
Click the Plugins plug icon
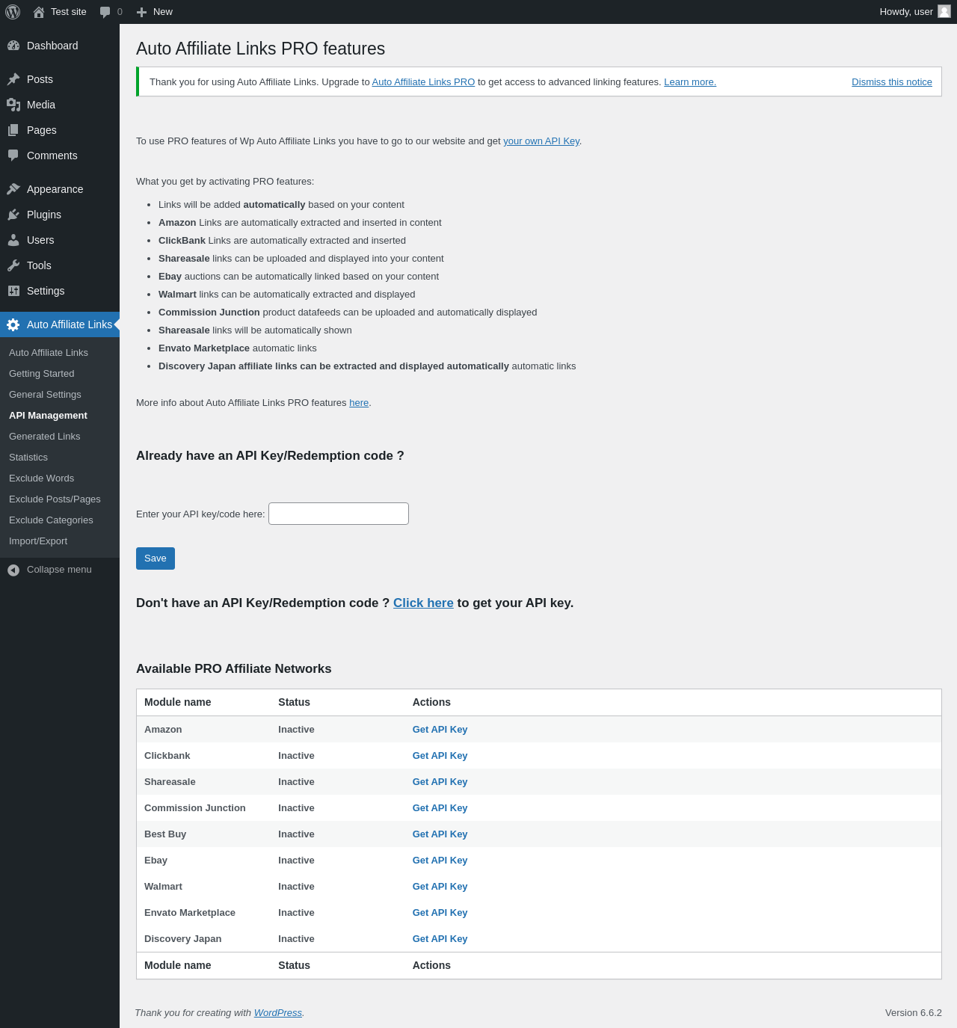coord(13,215)
